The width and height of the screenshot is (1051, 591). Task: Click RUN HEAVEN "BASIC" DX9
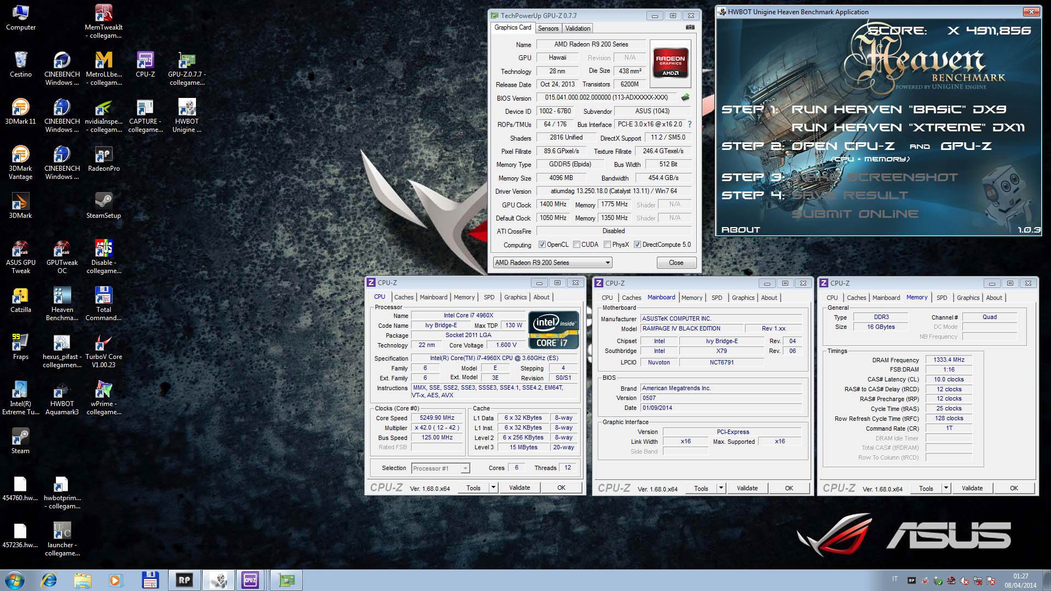(899, 109)
